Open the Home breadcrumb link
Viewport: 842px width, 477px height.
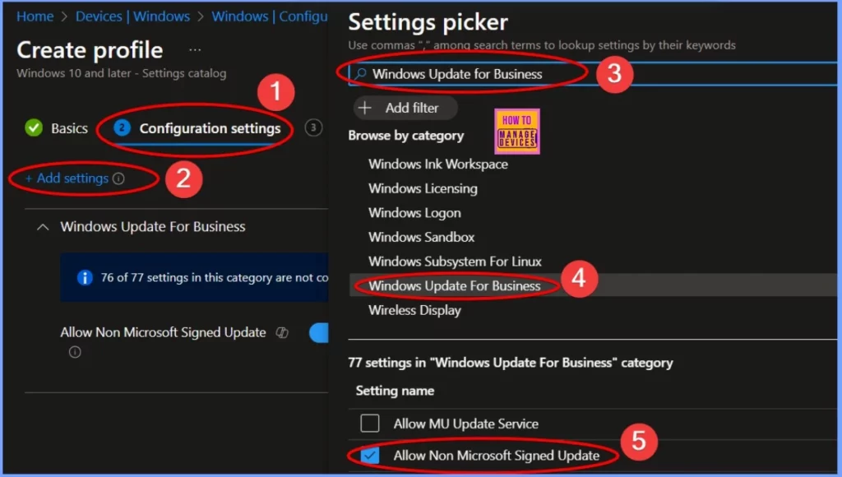35,16
